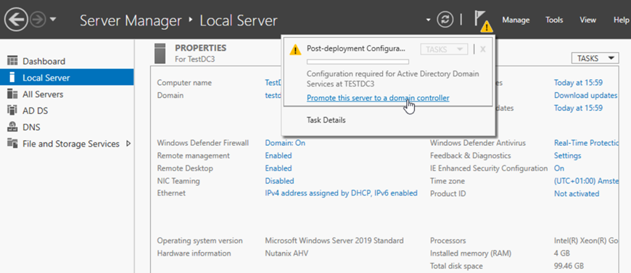Click Microsoft Windows Server 2019 Standard text

(x=334, y=241)
